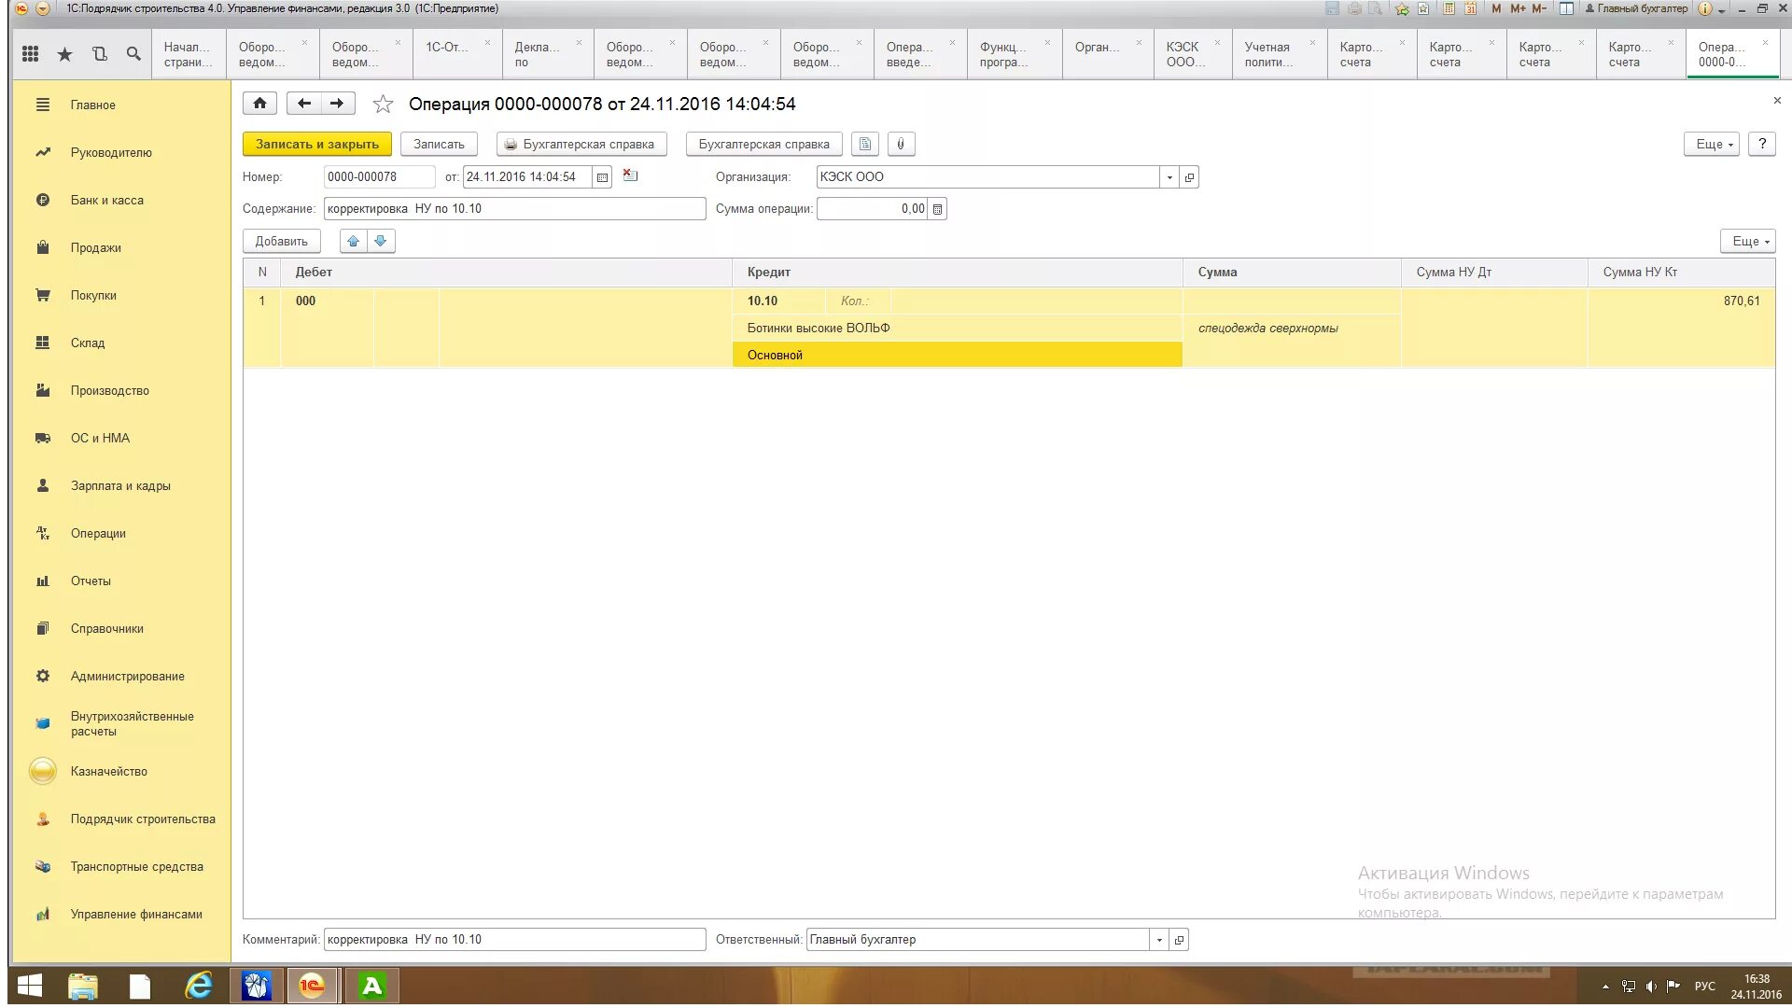Click the search magnifier in the top panel
The width and height of the screenshot is (1792, 1008).
click(x=133, y=54)
